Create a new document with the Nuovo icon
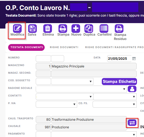Screen dimensions: 144x137 pos(76,29)
